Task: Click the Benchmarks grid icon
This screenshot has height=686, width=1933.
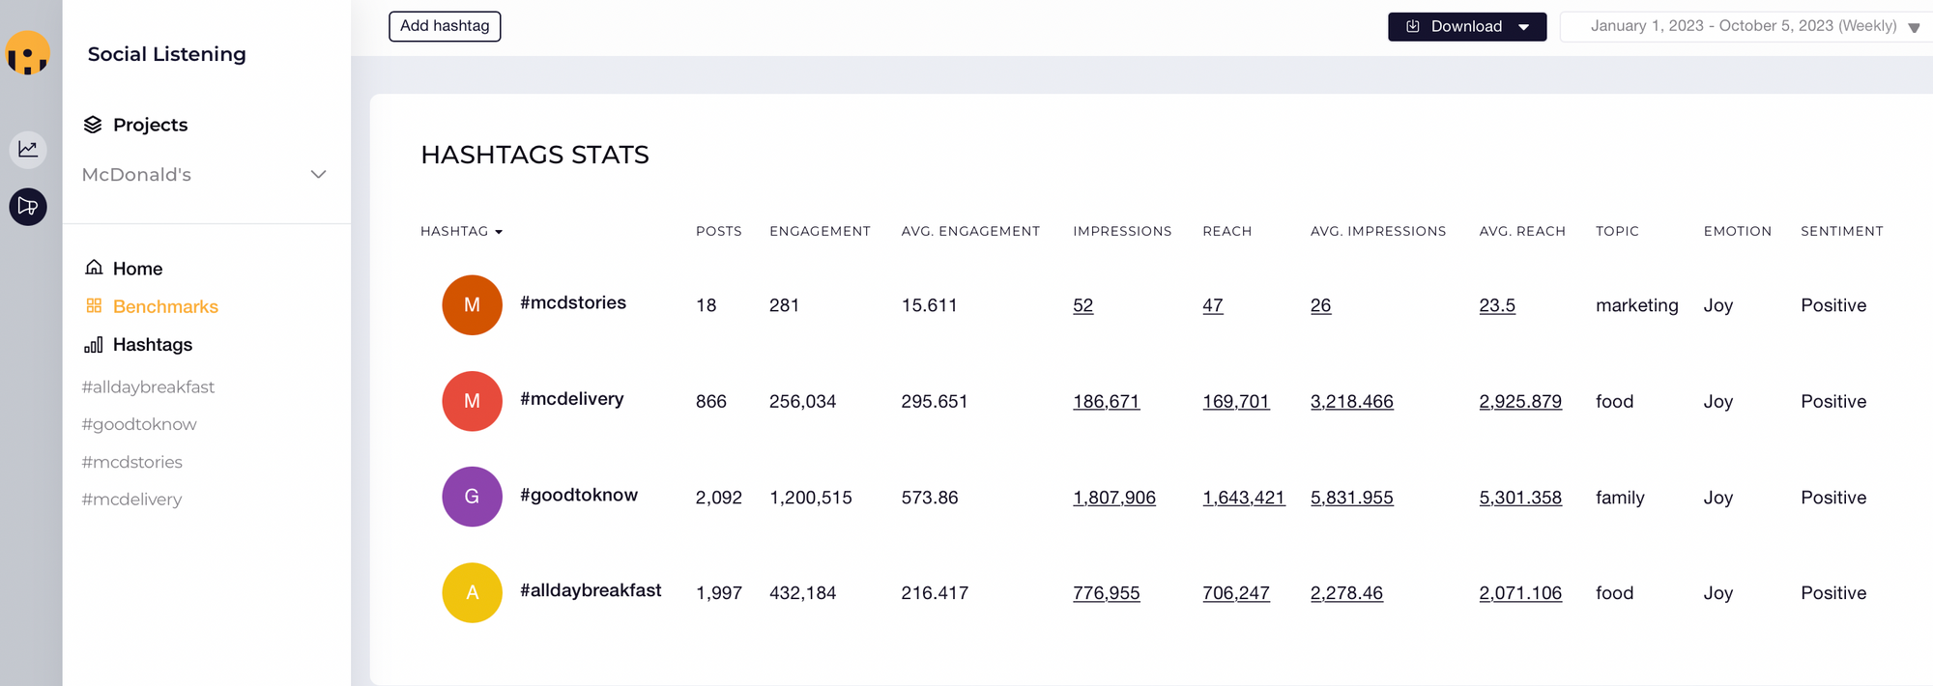Action: (x=94, y=306)
